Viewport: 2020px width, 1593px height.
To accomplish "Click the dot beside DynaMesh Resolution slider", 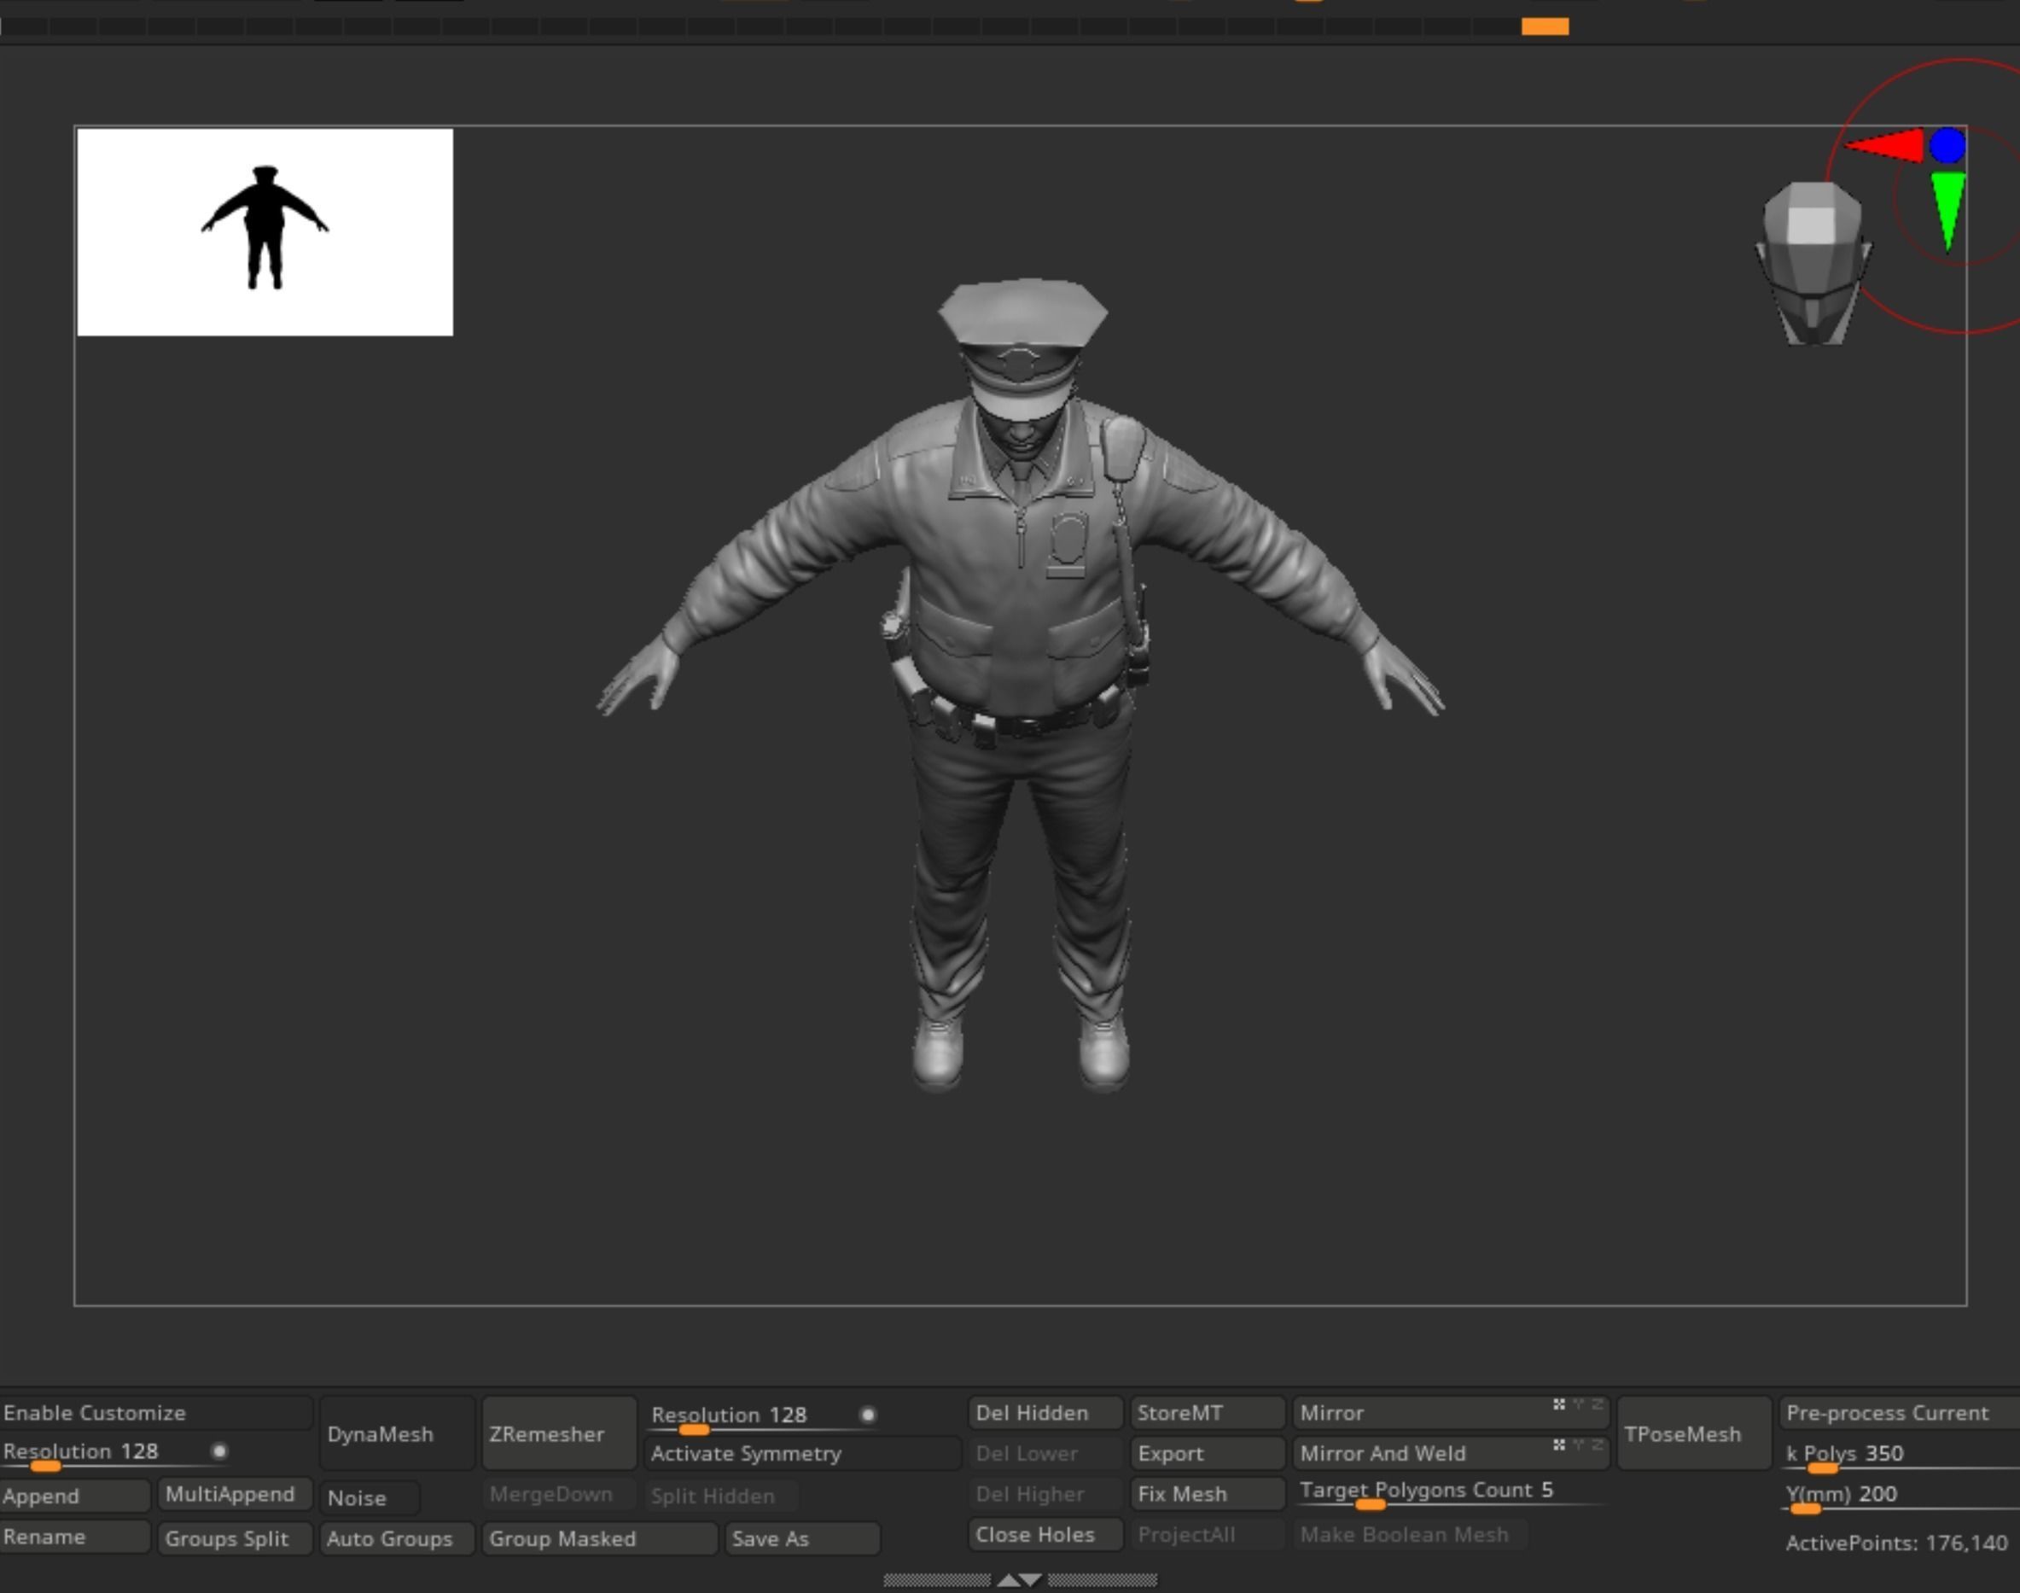I will [x=219, y=1451].
